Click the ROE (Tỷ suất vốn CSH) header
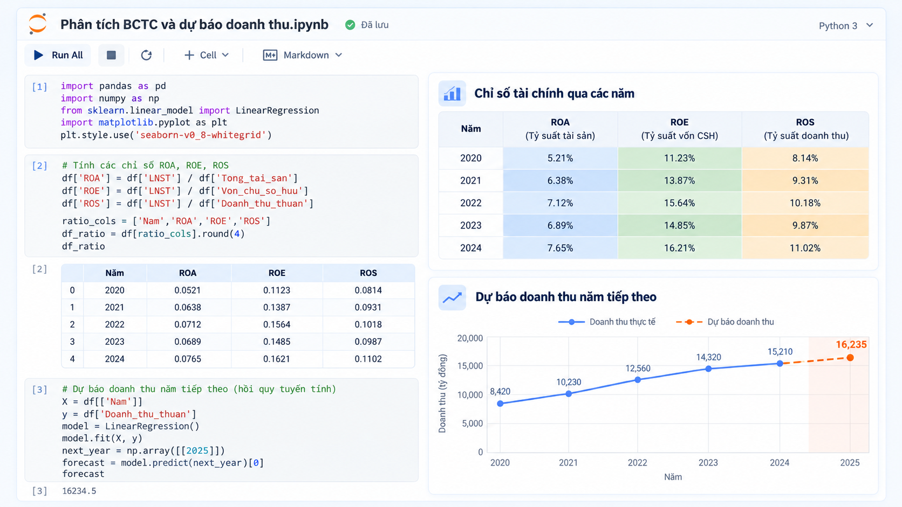 (x=680, y=129)
